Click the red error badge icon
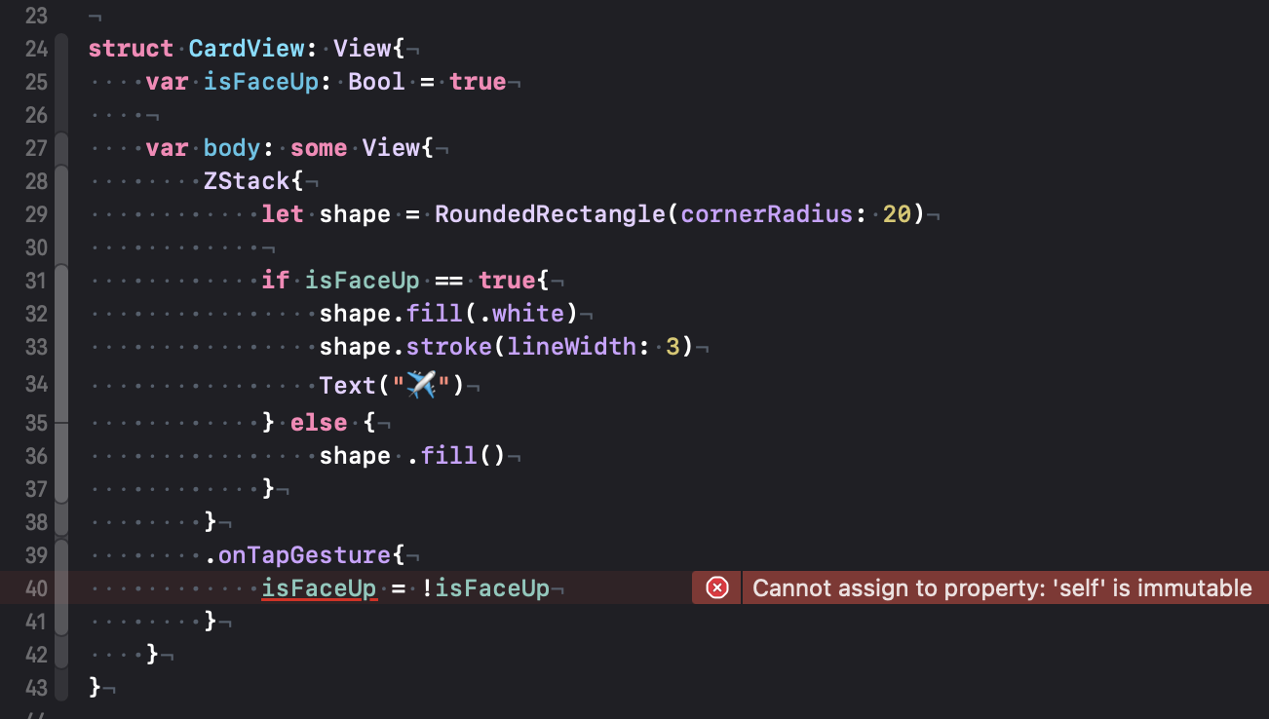This screenshot has height=719, width=1269. click(x=716, y=587)
